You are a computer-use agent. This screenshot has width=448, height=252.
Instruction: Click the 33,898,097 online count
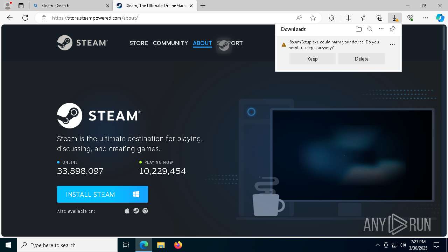pos(80,171)
